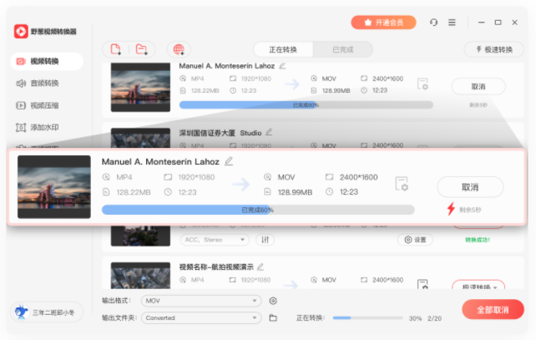
Task: Click pencil icon beside upper Manuel title
Action: pyautogui.click(x=282, y=65)
